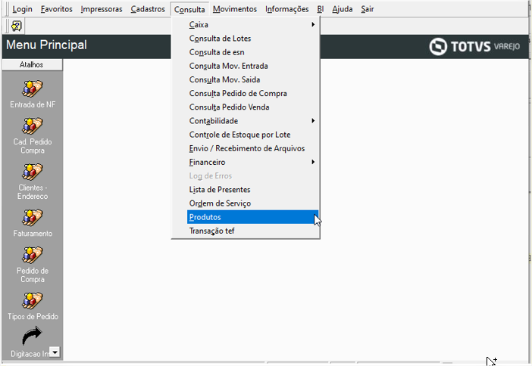Choose Consulta Mov. Saida
The height and width of the screenshot is (366, 532).
tap(253, 80)
